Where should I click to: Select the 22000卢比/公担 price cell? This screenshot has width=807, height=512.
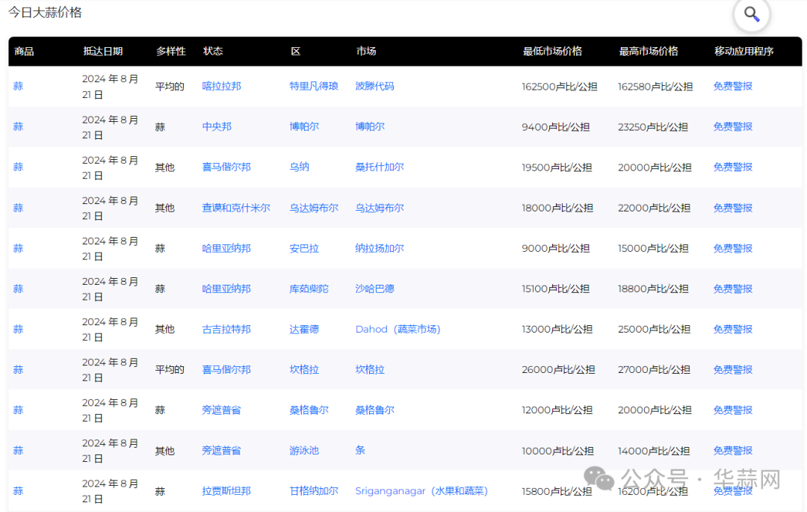(654, 208)
